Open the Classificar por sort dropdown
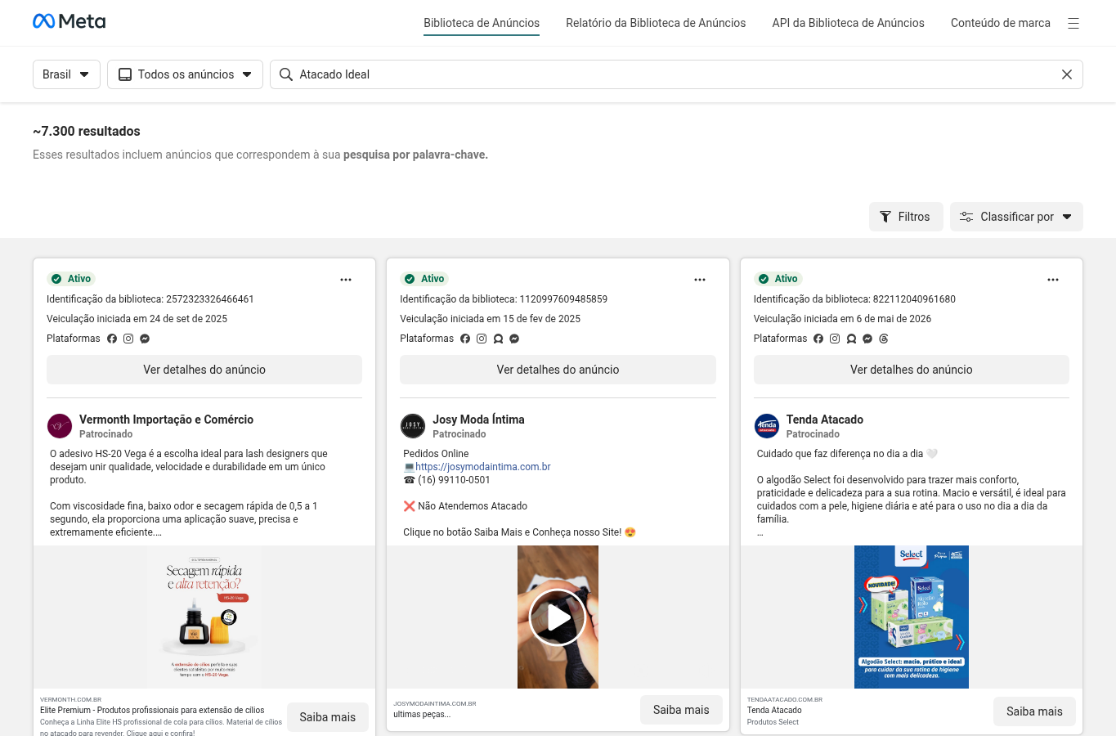1116x736 pixels. click(x=1016, y=217)
